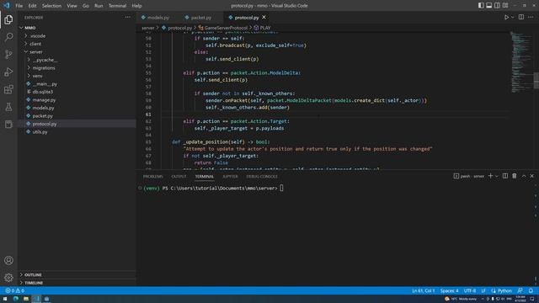The height and width of the screenshot is (303, 539).
Task: Open Customize Layout icon
Action: tap(505, 6)
